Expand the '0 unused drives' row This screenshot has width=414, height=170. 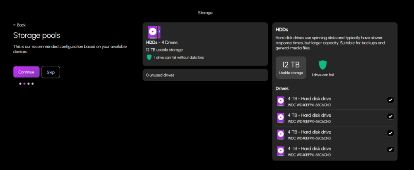(205, 75)
